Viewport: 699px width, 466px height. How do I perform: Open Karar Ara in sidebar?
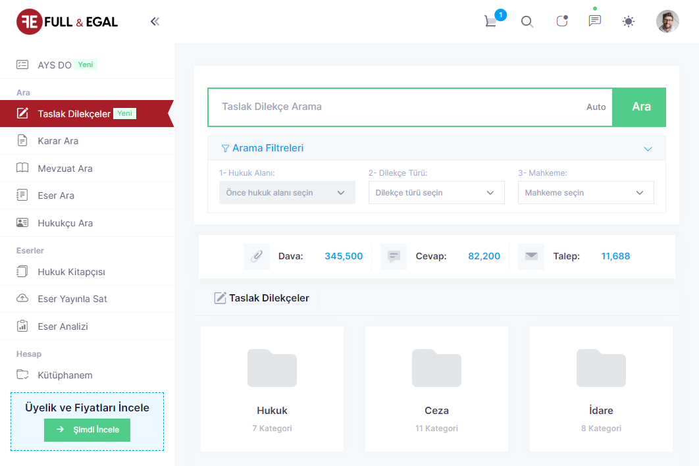coord(58,141)
